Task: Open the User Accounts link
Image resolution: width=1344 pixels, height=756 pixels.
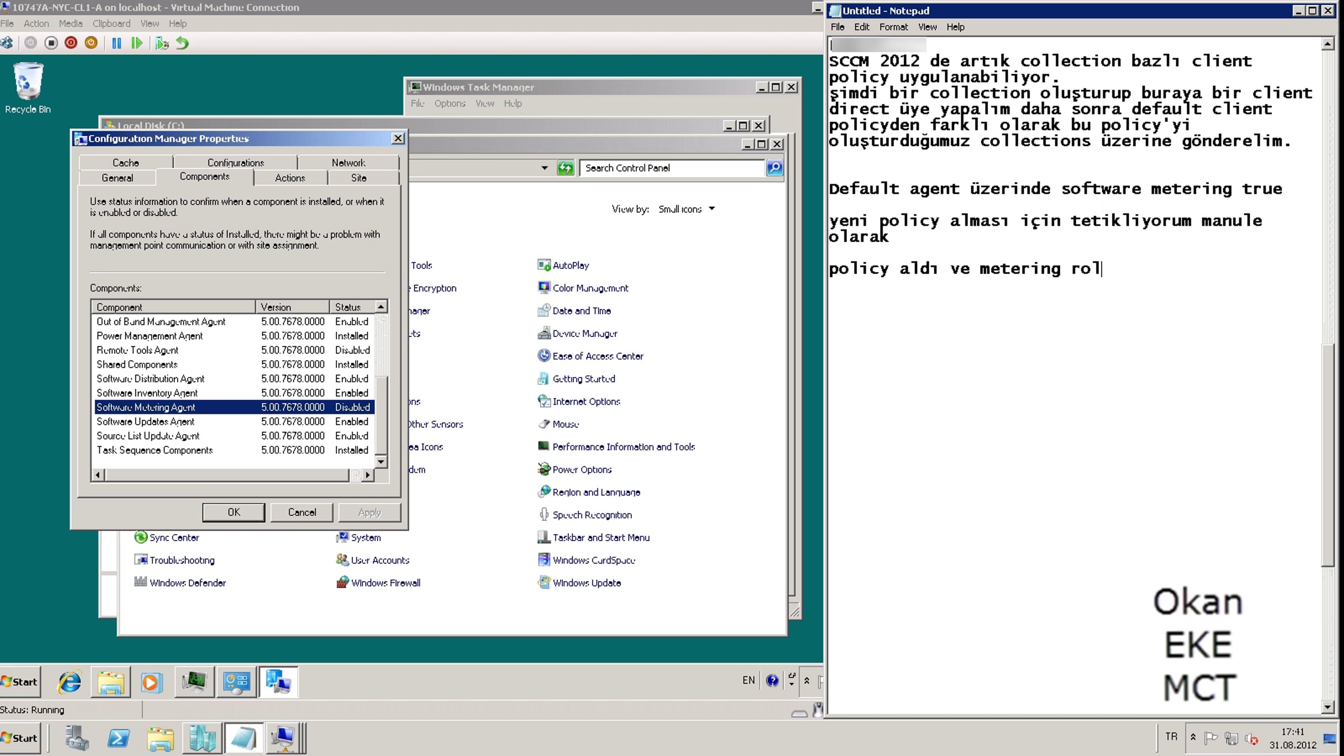Action: (x=373, y=560)
